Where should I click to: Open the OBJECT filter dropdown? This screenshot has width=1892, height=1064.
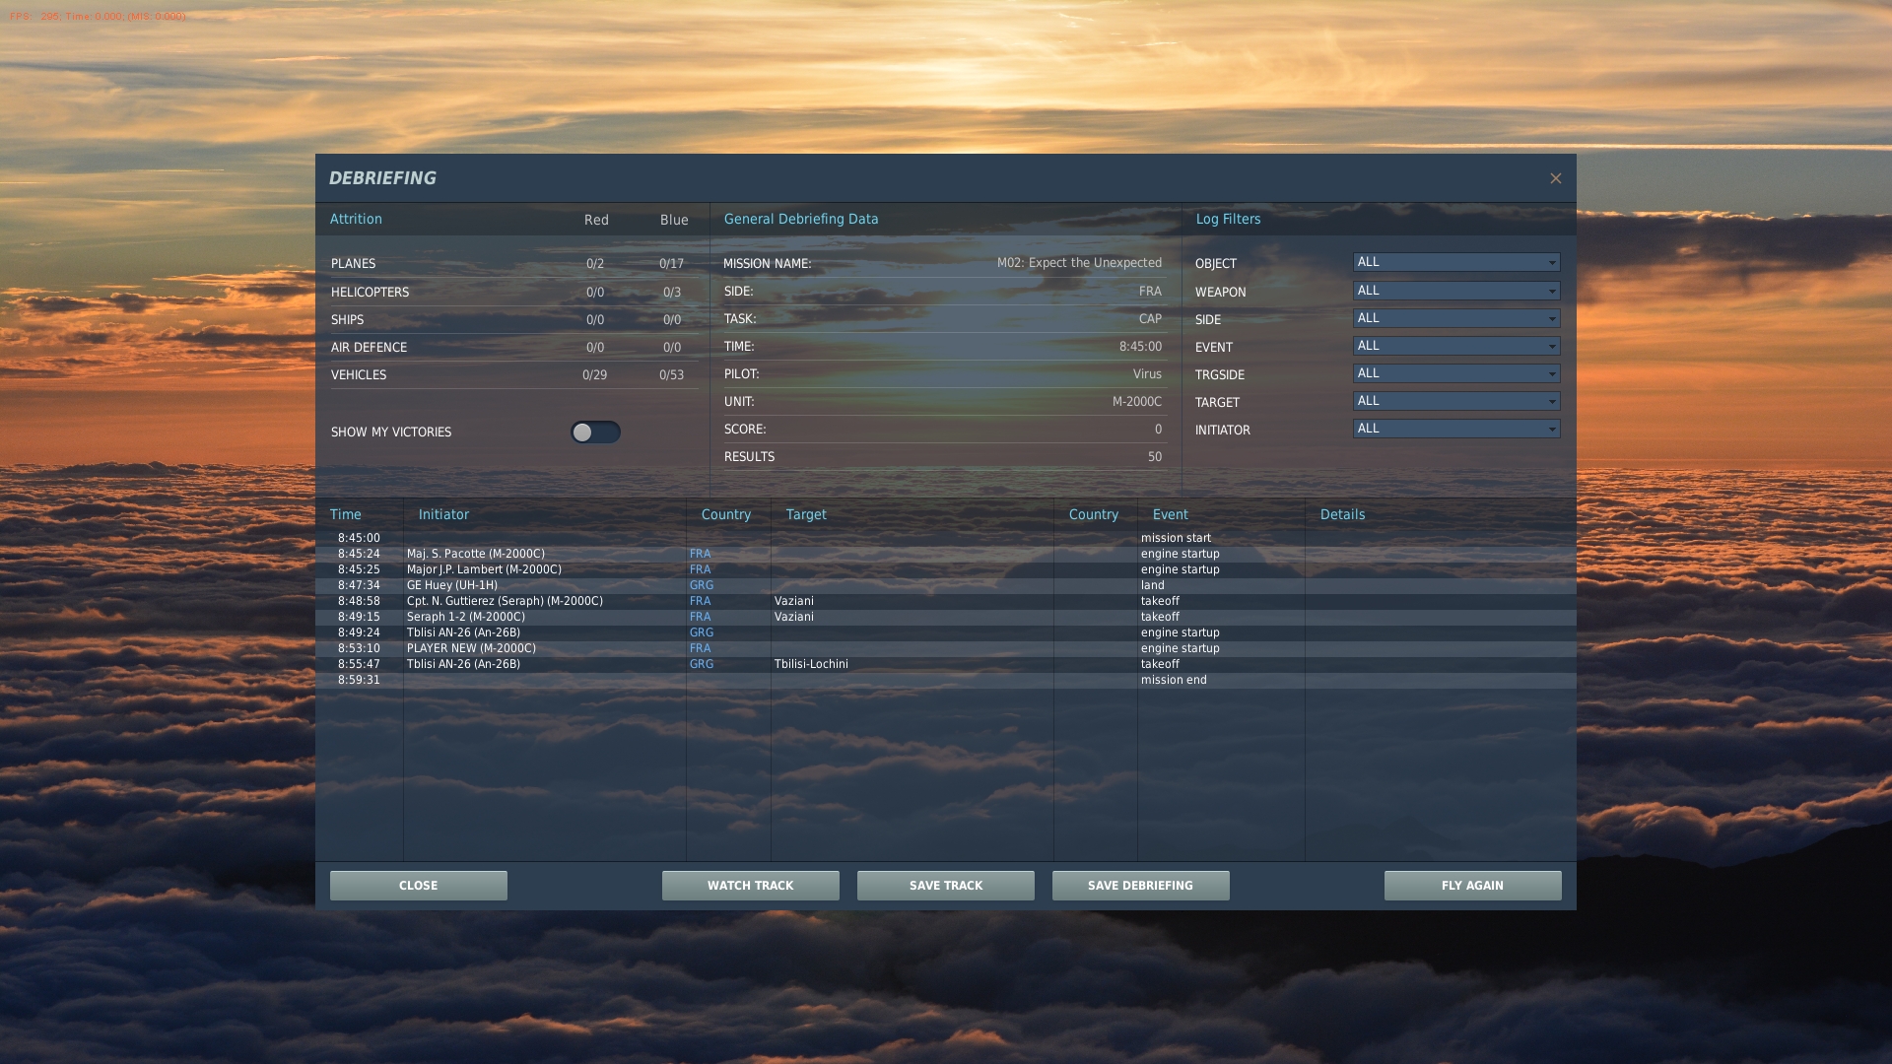coord(1456,262)
